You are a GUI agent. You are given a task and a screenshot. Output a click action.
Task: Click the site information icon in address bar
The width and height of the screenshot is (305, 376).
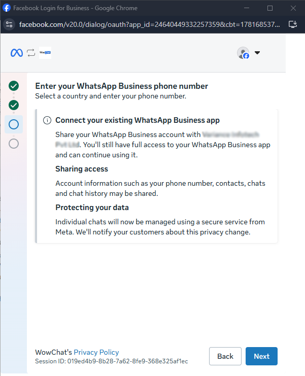click(9, 24)
